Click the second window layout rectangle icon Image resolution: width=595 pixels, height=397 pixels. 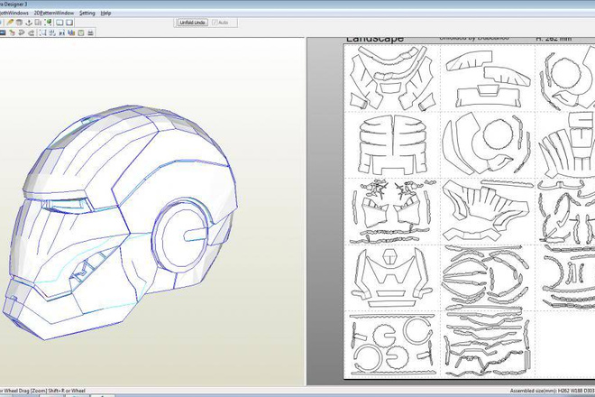coord(69,23)
